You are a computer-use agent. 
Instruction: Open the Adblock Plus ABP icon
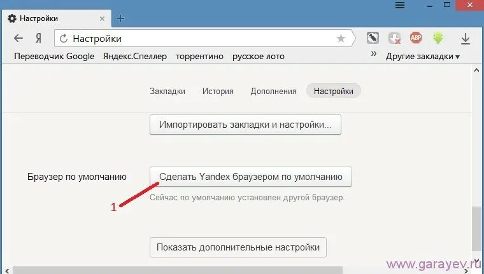point(416,38)
